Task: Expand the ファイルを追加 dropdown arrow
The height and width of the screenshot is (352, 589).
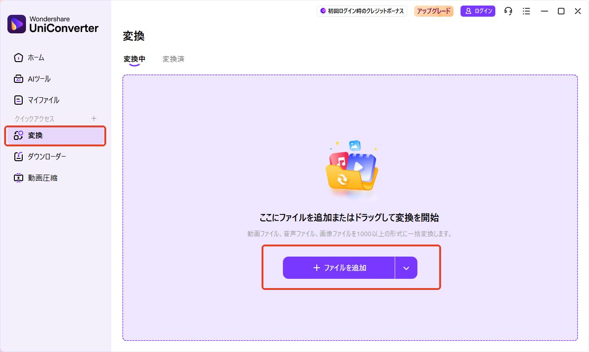Action: pos(406,268)
